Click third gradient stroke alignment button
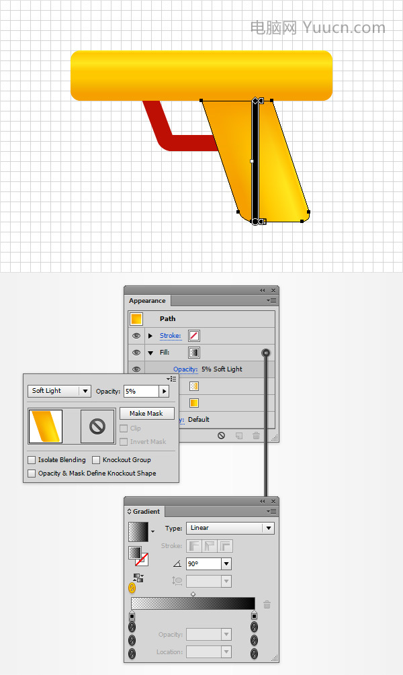The height and width of the screenshot is (675, 403). (x=225, y=546)
